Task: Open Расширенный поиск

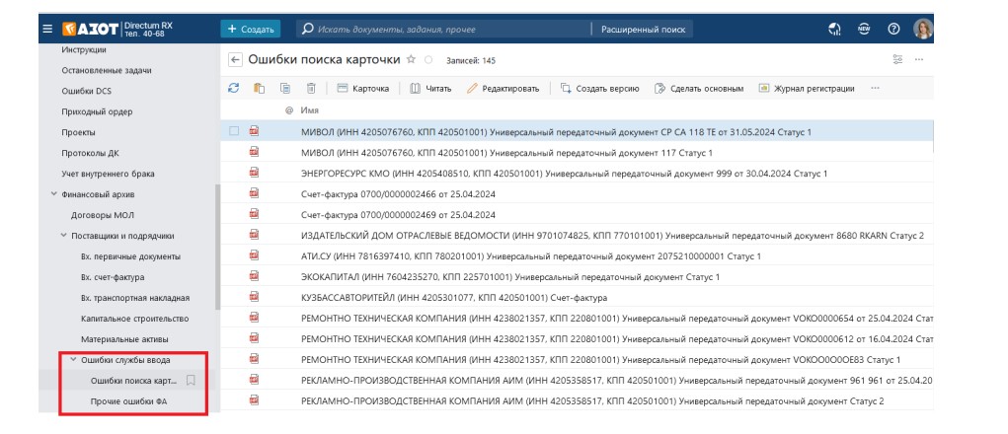Action: tap(643, 29)
